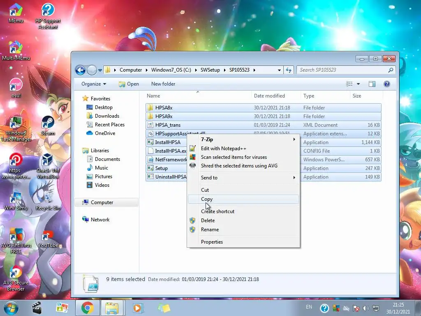The height and width of the screenshot is (316, 421).
Task: Open Action Center flag tray icon
Action: pyautogui.click(x=356, y=308)
